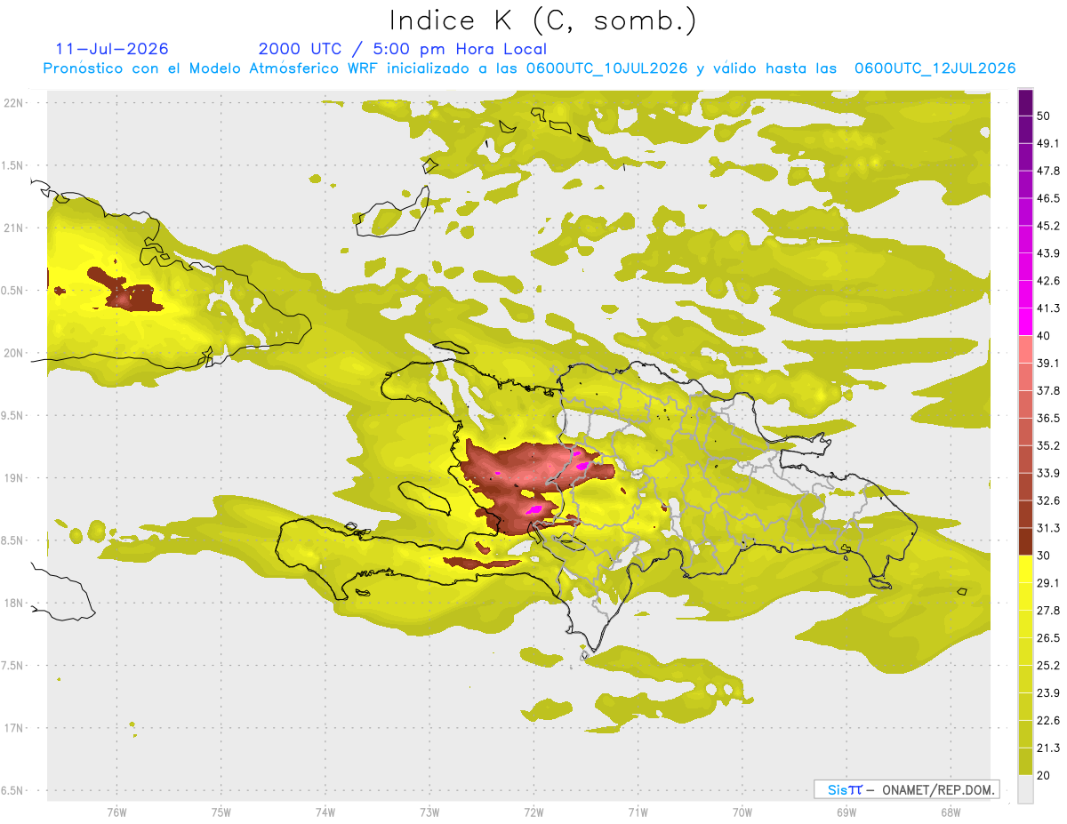Click the grey legend swatch below 20
The height and width of the screenshot is (824, 1067).
coord(1025,788)
